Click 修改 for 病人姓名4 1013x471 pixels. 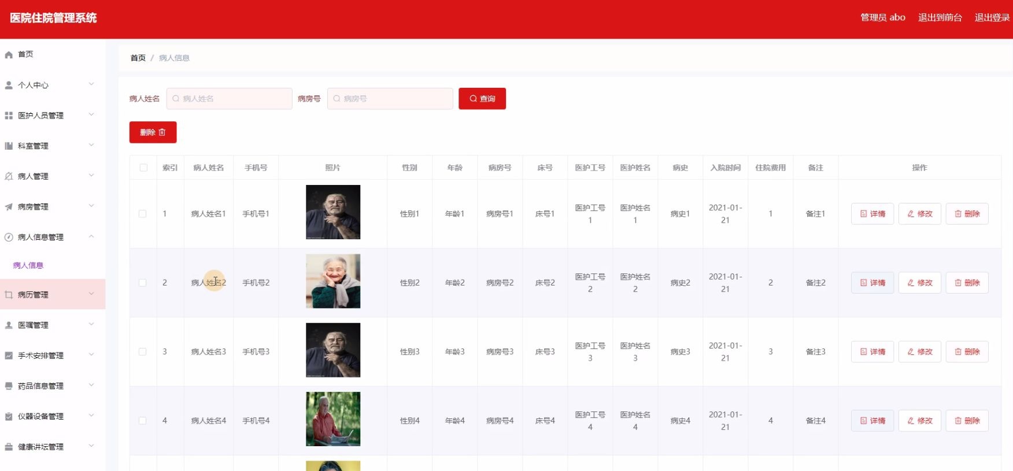pos(920,421)
